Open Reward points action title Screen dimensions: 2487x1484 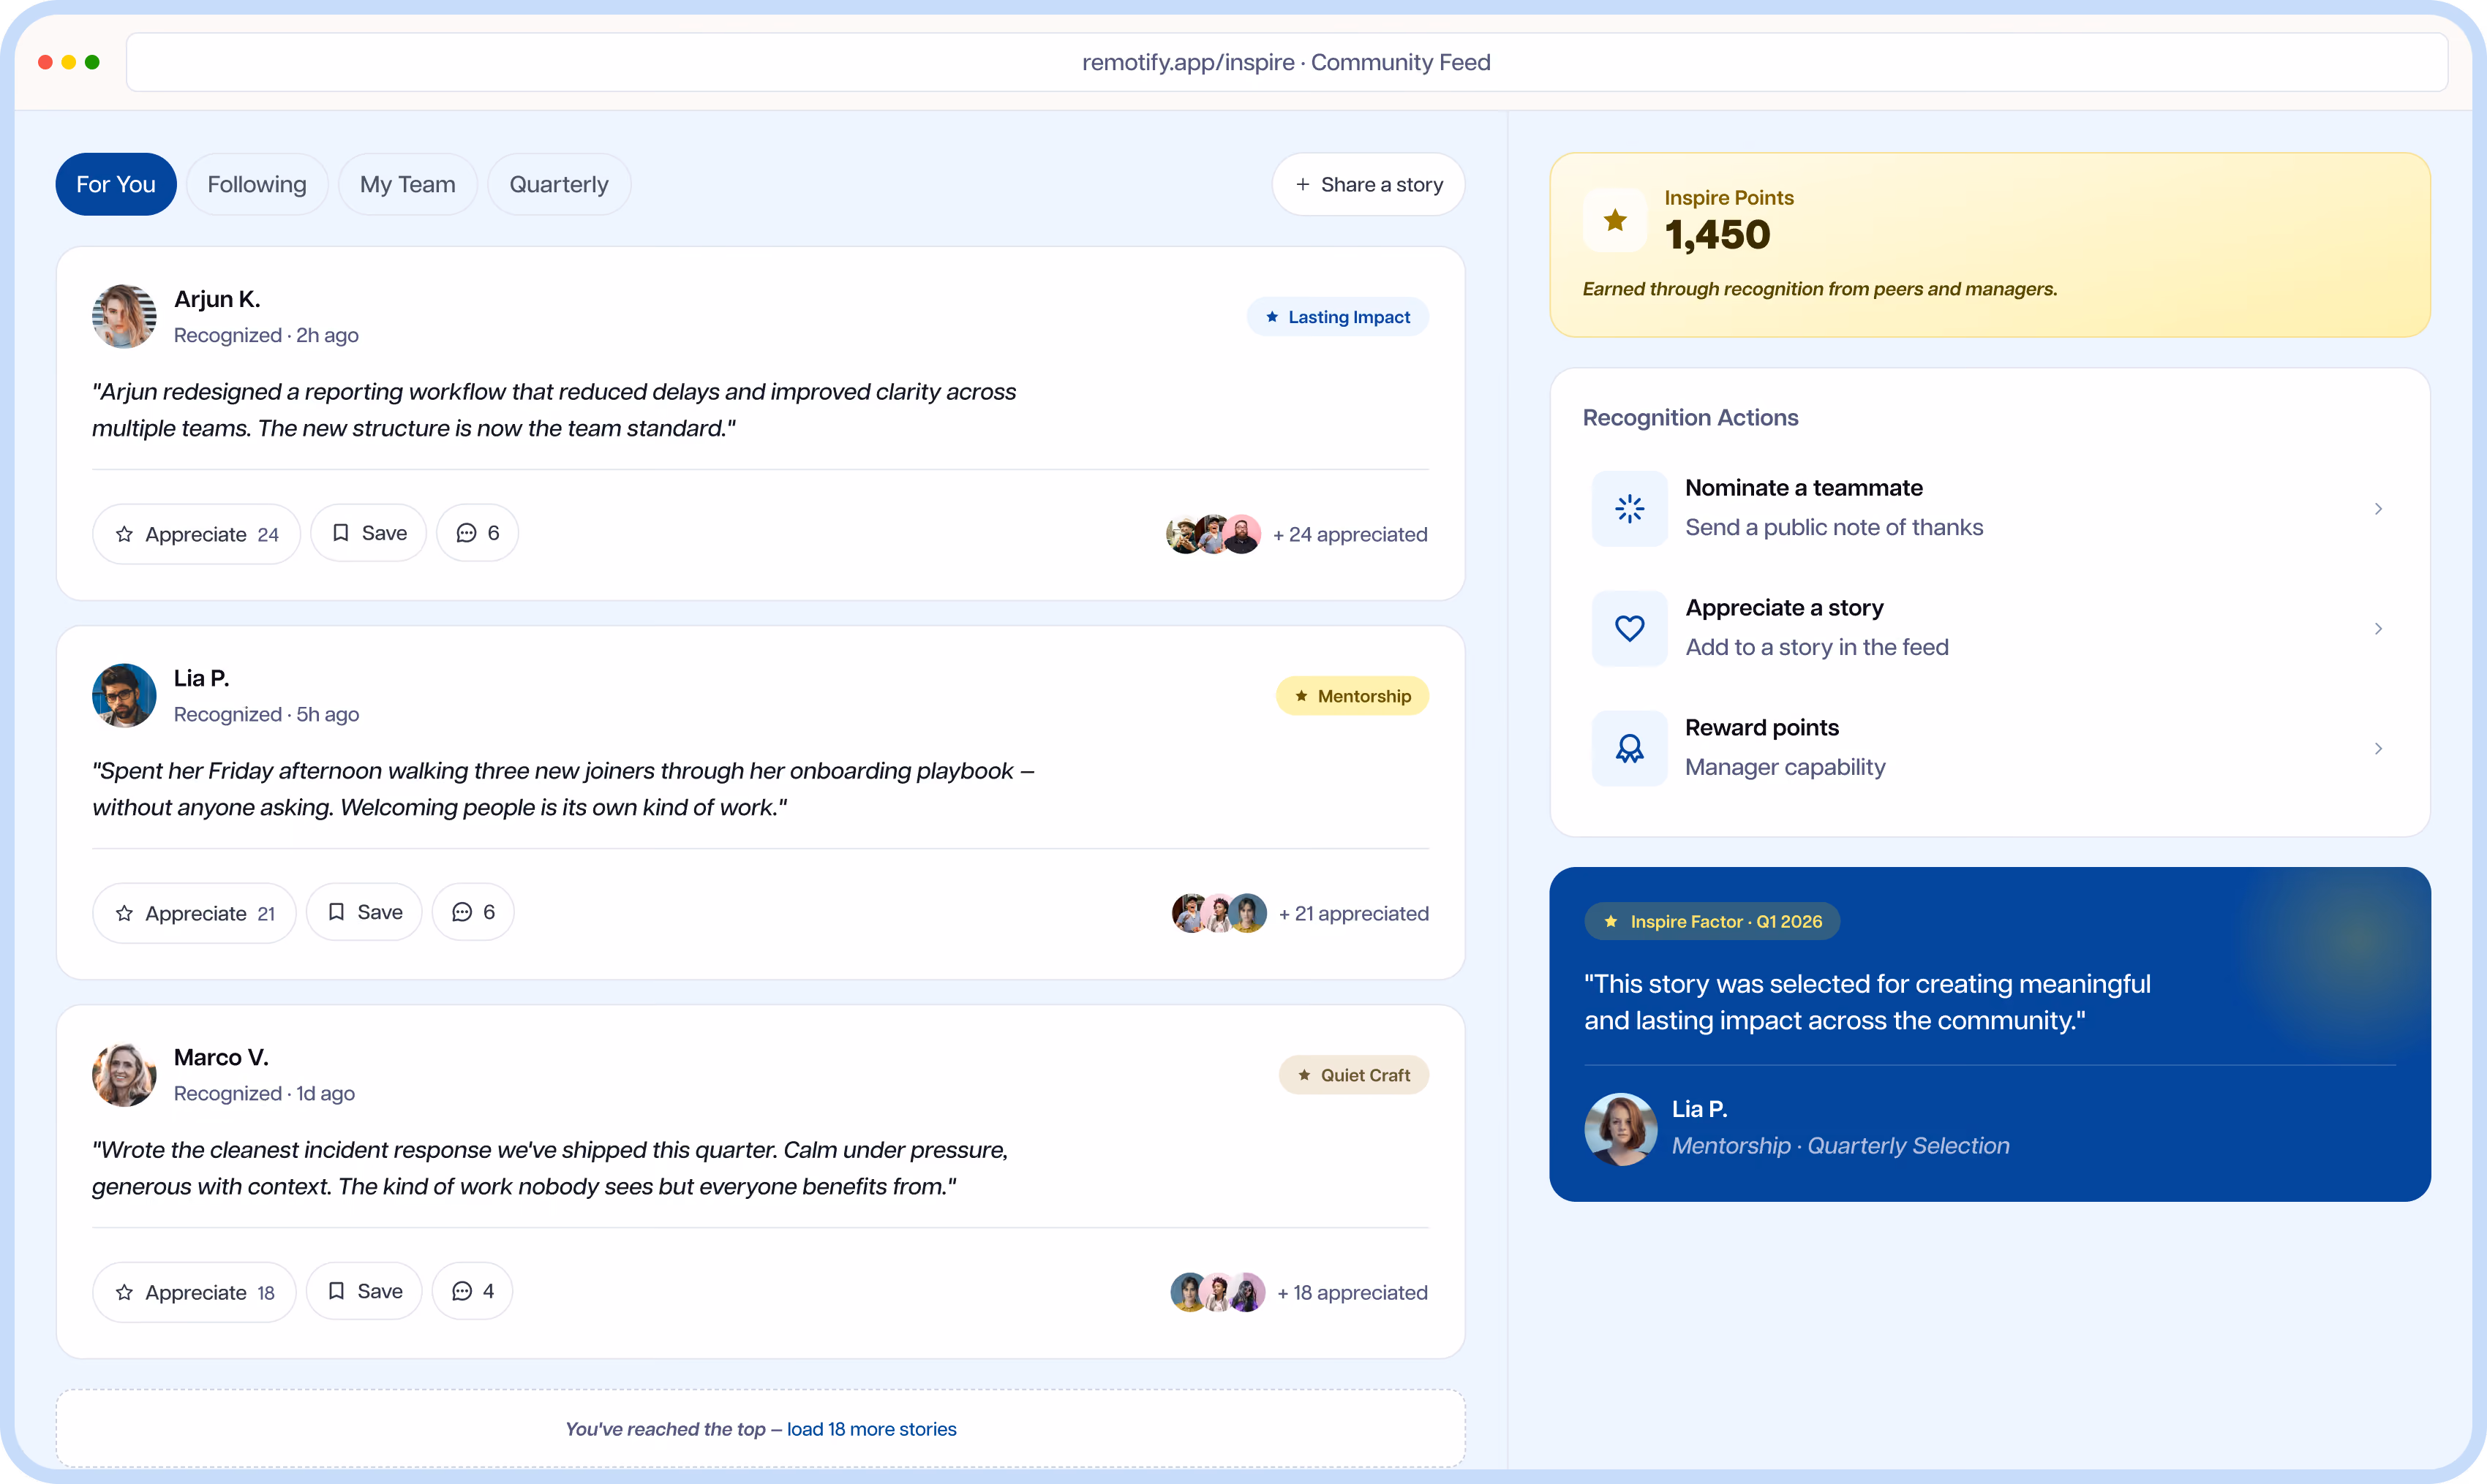pos(1761,728)
